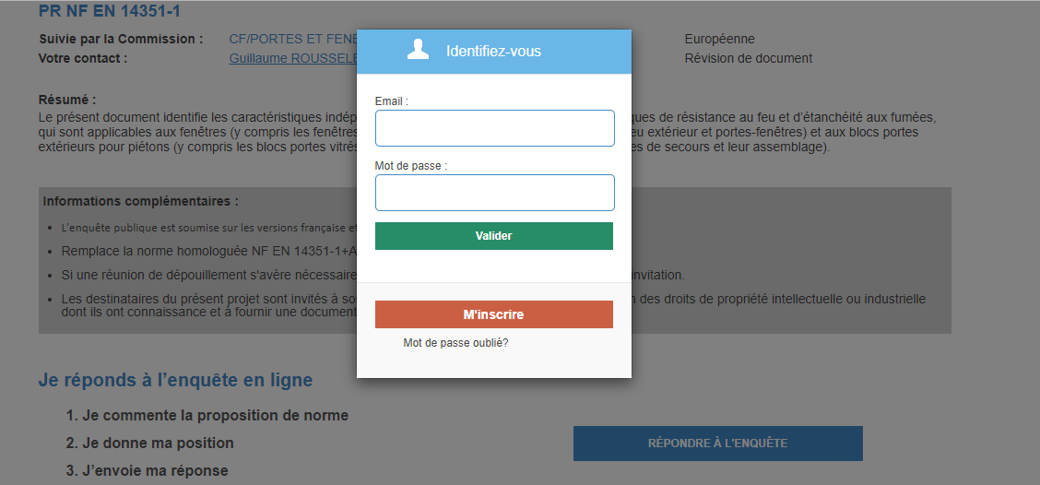Open the Mot de passe oublié? link
The height and width of the screenshot is (485, 1040).
point(455,343)
